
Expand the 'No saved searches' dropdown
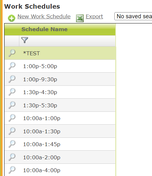click(133, 16)
